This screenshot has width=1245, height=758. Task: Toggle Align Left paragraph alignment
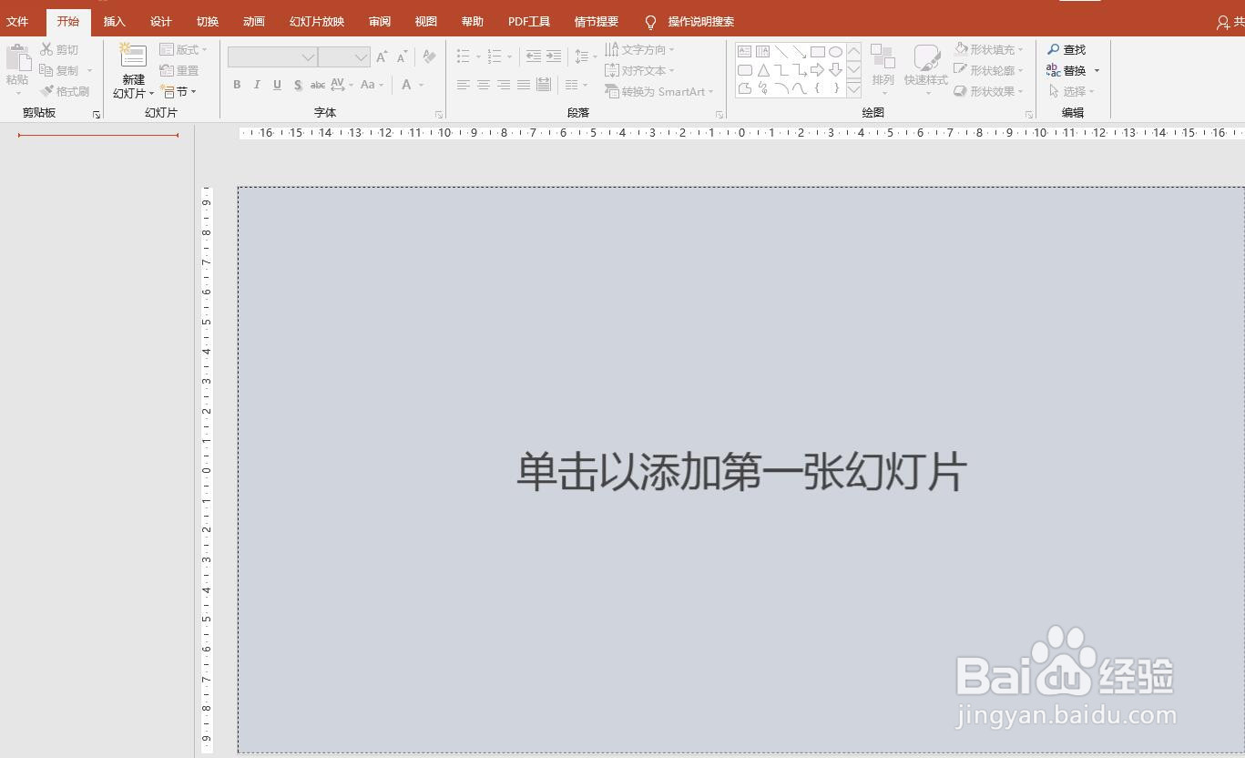[x=464, y=85]
